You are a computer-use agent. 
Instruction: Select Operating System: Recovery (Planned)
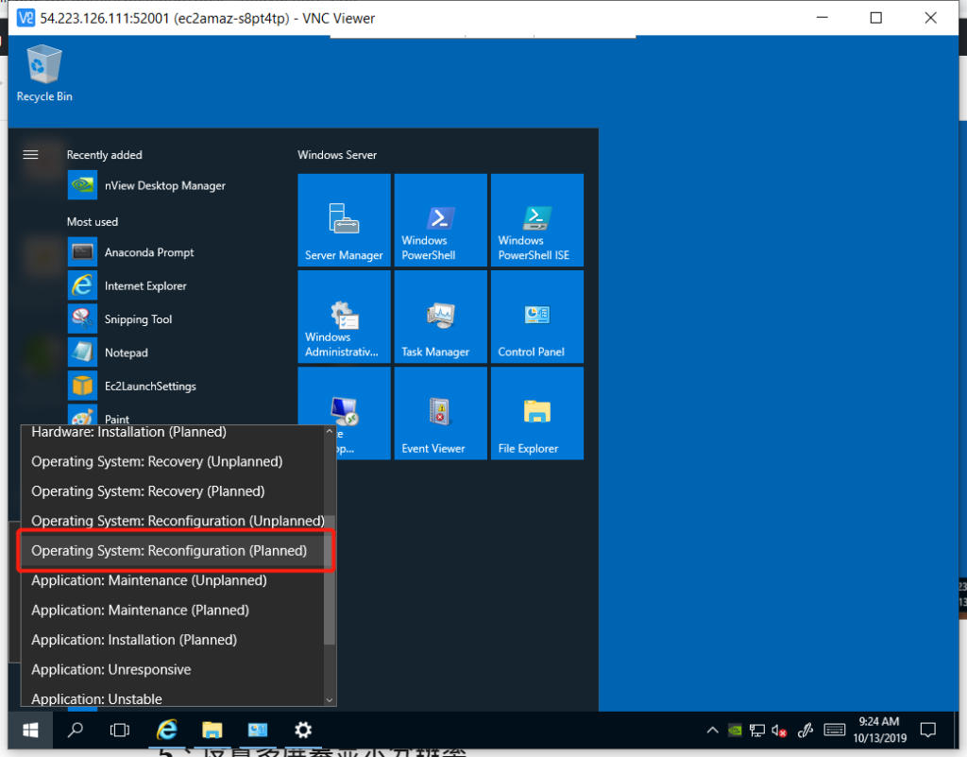pyautogui.click(x=147, y=491)
